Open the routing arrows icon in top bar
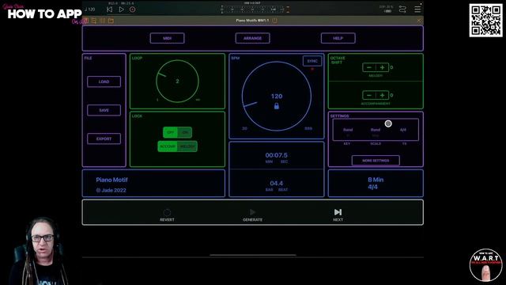This screenshot has width=506, height=285. tap(402, 9)
